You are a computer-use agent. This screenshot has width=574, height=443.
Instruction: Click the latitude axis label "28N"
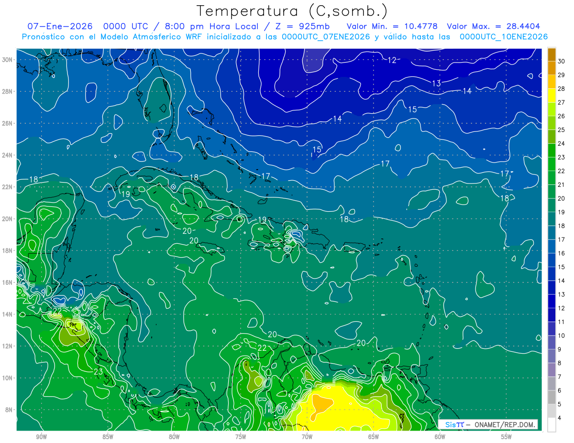pos(7,91)
